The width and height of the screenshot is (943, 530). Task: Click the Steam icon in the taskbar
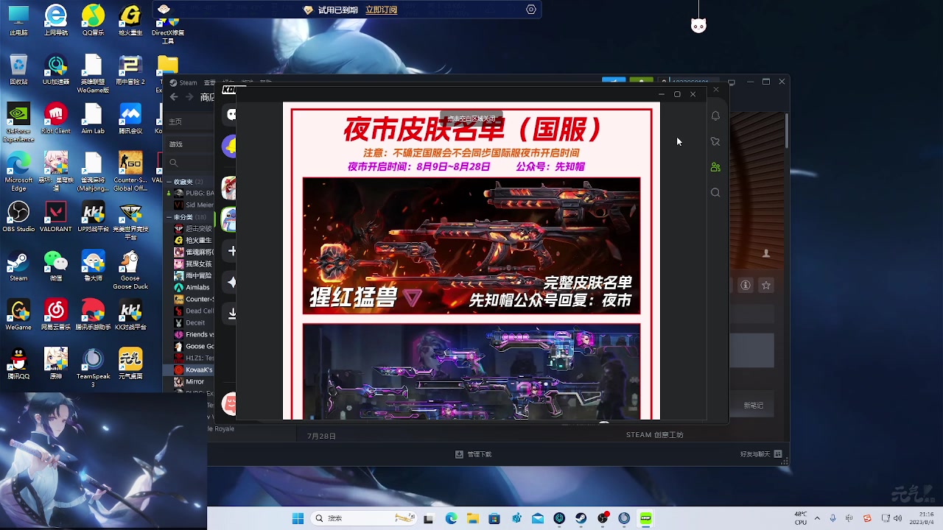(x=581, y=518)
